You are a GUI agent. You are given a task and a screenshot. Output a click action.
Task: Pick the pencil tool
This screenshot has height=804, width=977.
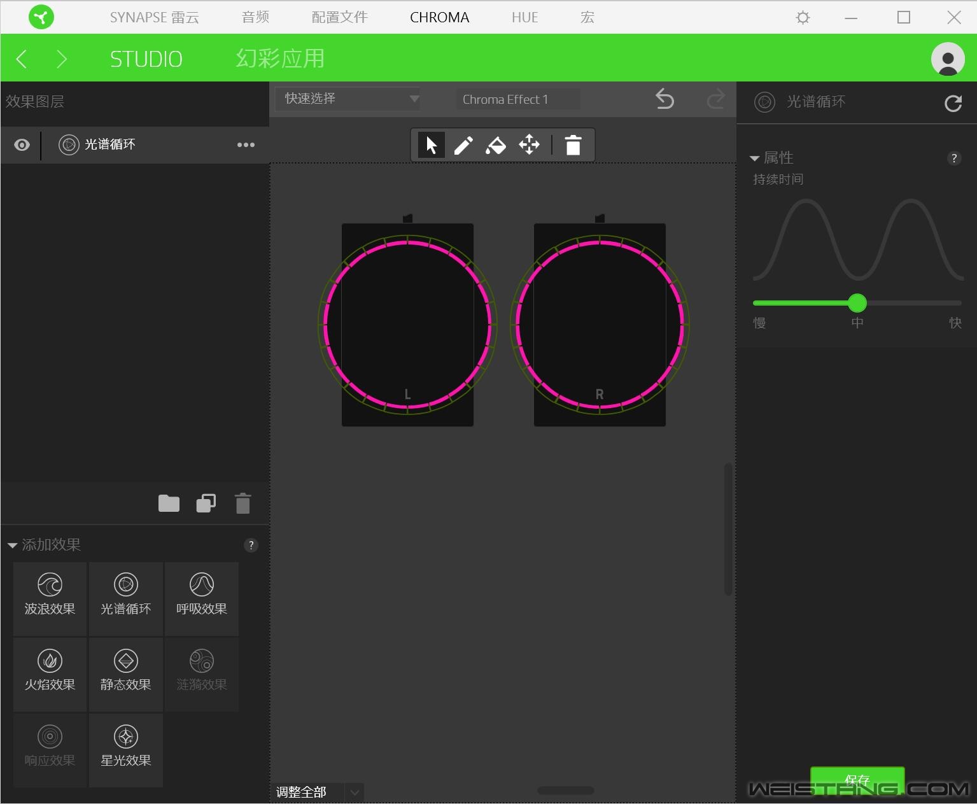[x=463, y=145]
